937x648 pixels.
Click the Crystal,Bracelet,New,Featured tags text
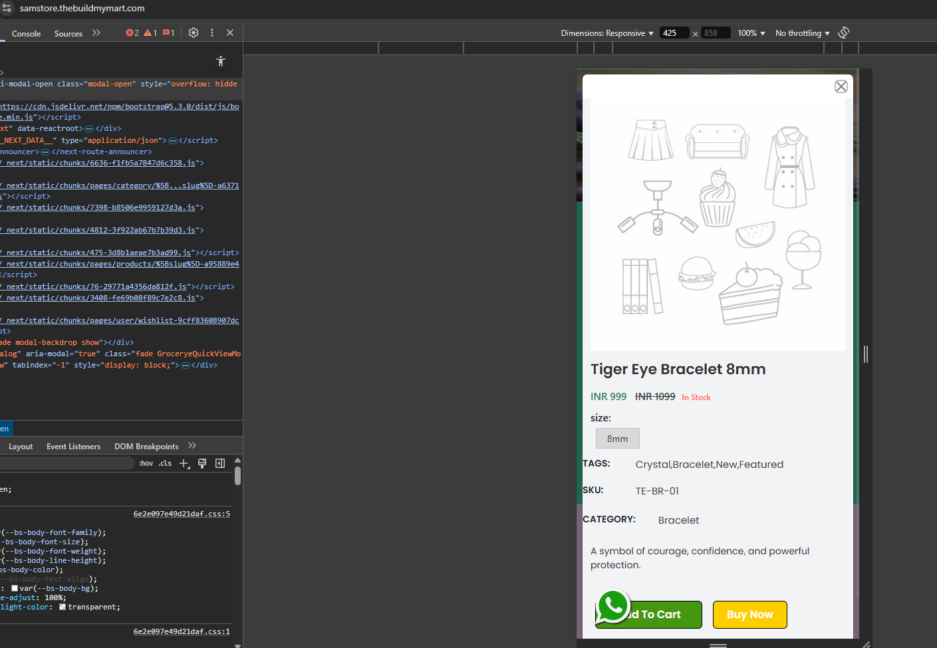pos(710,465)
